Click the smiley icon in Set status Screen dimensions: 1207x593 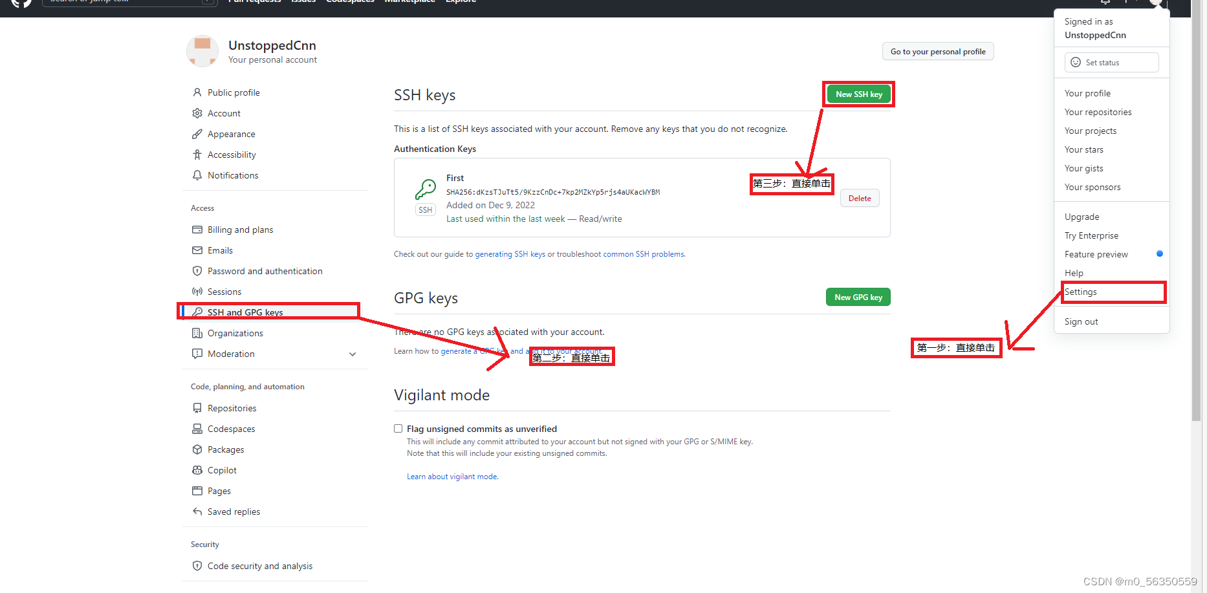click(x=1076, y=62)
